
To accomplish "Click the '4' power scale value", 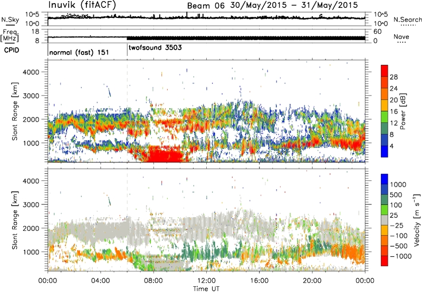I will tap(391, 146).
